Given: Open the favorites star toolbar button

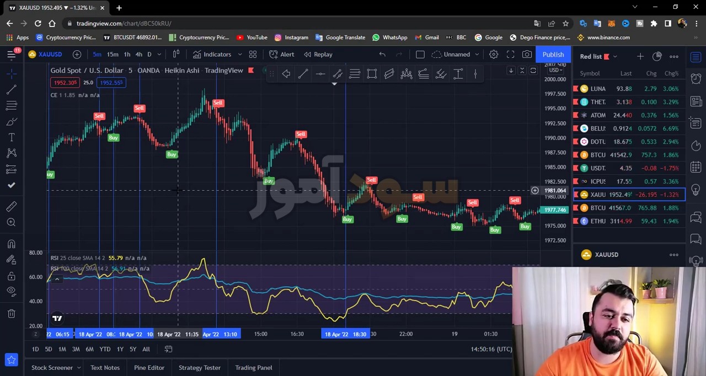Looking at the screenshot, I should pos(12,361).
